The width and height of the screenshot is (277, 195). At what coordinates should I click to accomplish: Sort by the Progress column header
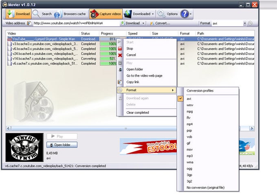pyautogui.click(x=113, y=33)
